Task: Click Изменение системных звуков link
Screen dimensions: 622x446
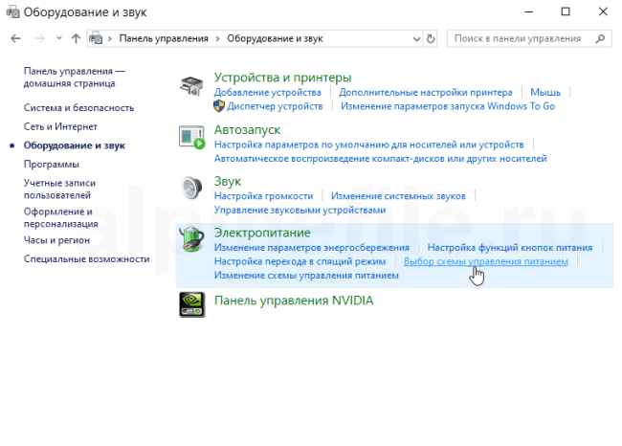Action: point(398,195)
